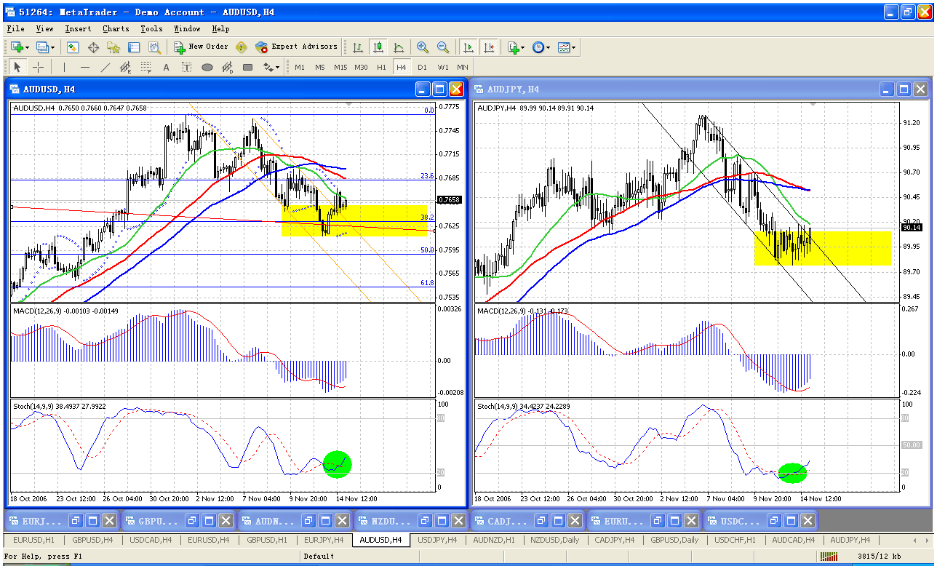Viewport: 937px width, 566px height.
Task: Open the Data Window crosshair icon
Action: pos(93,47)
